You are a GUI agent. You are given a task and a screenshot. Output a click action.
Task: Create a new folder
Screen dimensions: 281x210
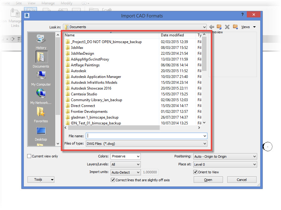click(x=235, y=27)
